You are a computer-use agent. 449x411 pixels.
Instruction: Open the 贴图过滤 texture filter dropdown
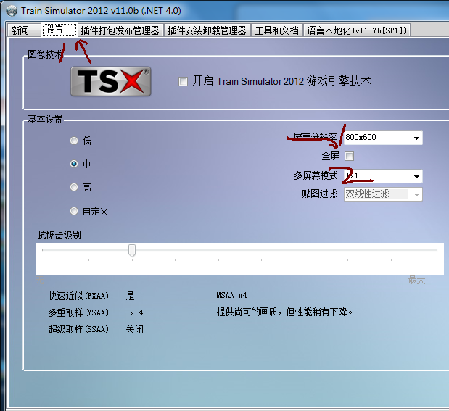(382, 194)
